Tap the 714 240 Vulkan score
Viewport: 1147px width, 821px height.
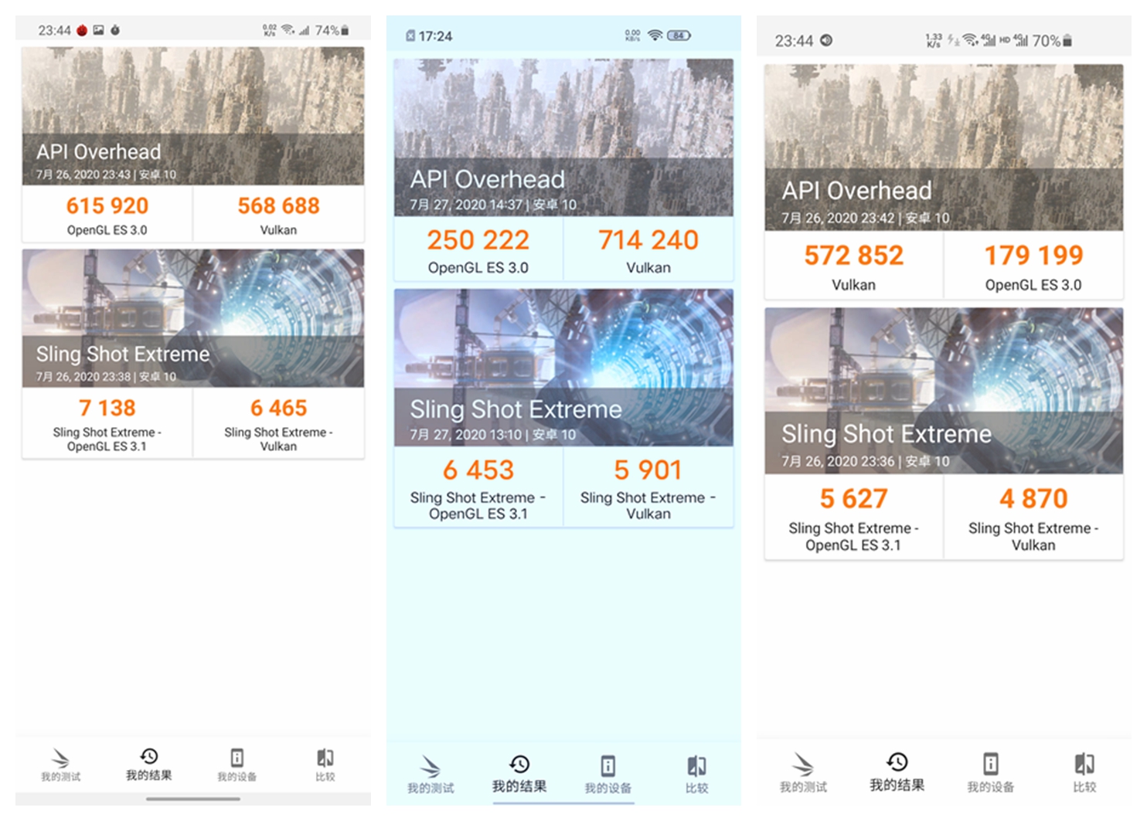[648, 249]
